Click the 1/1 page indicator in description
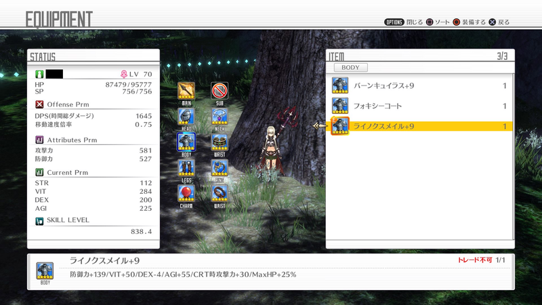 500,260
